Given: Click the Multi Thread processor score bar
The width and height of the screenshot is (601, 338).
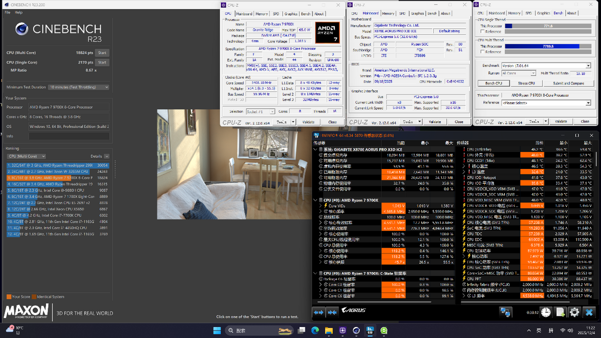Looking at the screenshot, I should 547,46.
